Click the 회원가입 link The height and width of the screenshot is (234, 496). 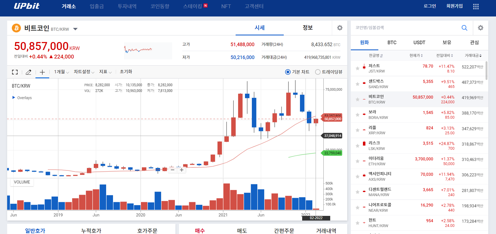(x=454, y=6)
